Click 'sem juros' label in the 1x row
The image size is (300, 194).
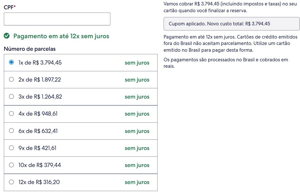(x=137, y=63)
